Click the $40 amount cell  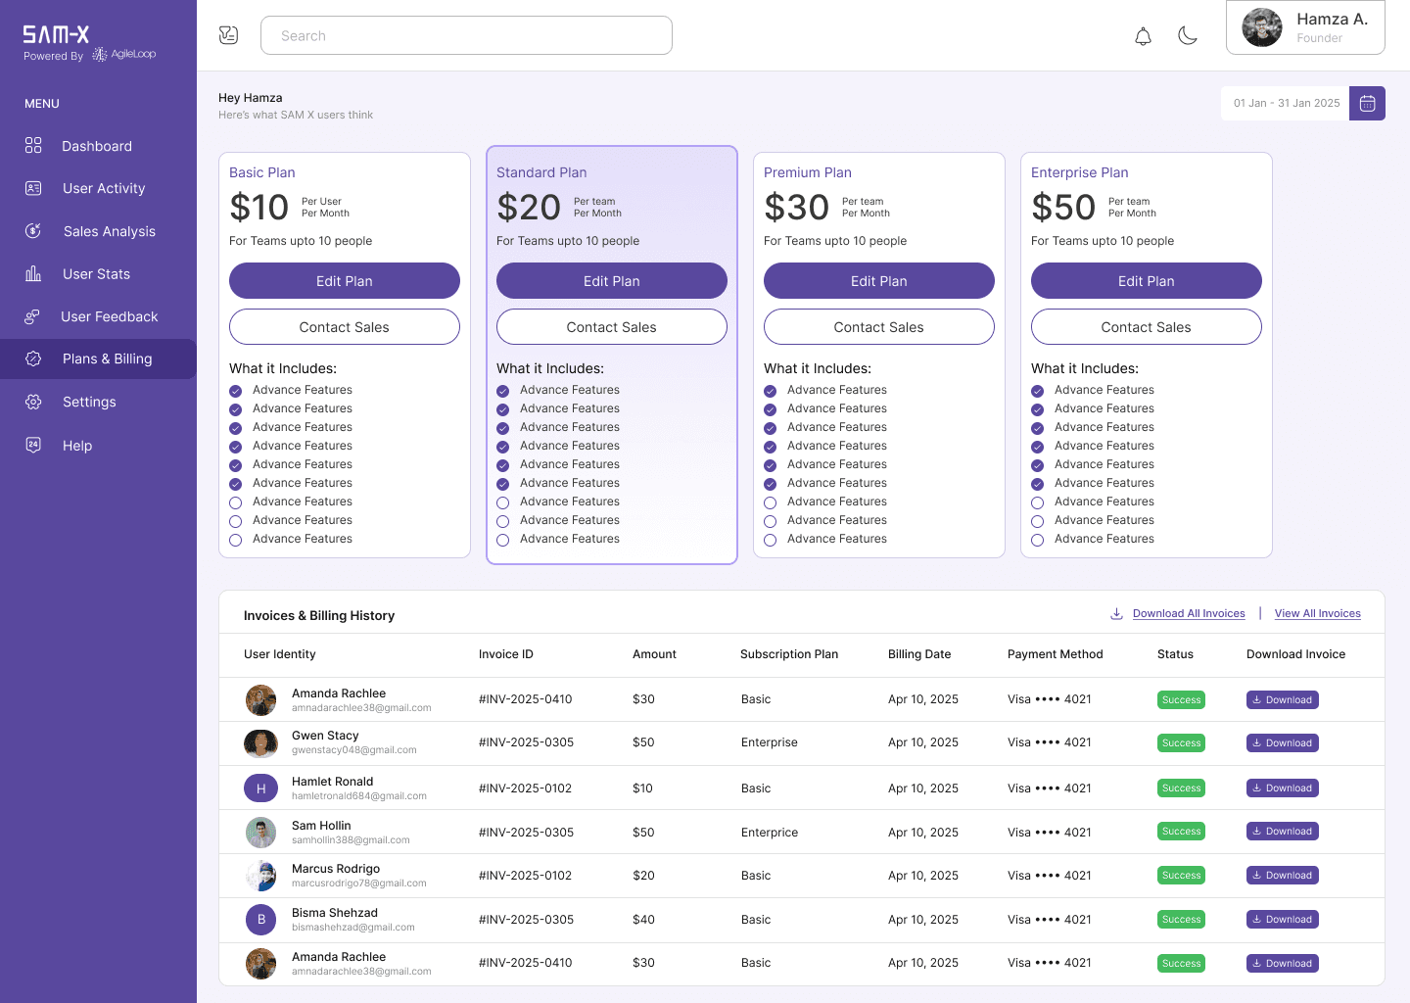coord(643,919)
